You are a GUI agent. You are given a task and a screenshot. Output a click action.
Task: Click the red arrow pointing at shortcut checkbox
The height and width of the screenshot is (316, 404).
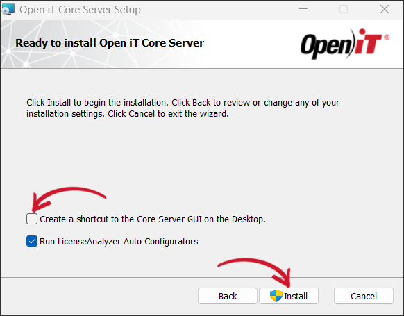coord(68,199)
